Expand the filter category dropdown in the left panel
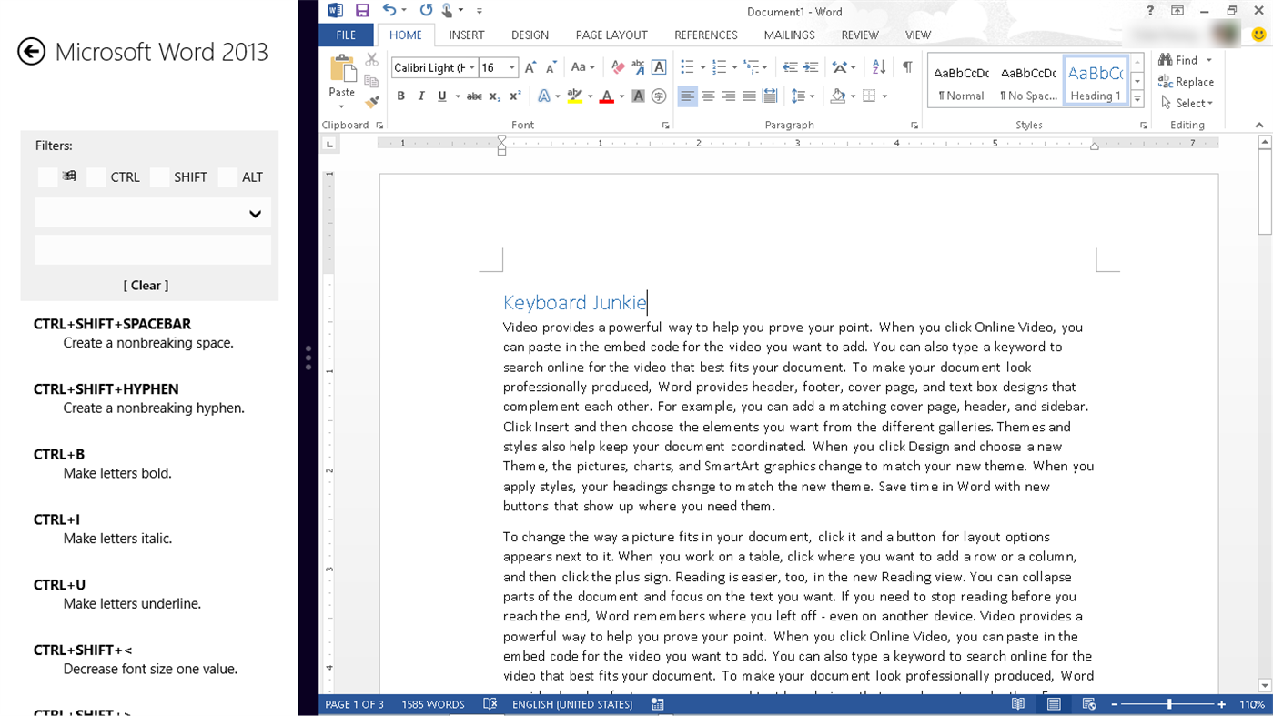1273x716 pixels. [x=256, y=212]
